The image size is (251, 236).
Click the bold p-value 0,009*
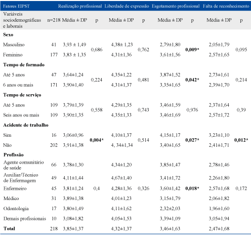click(x=192, y=50)
